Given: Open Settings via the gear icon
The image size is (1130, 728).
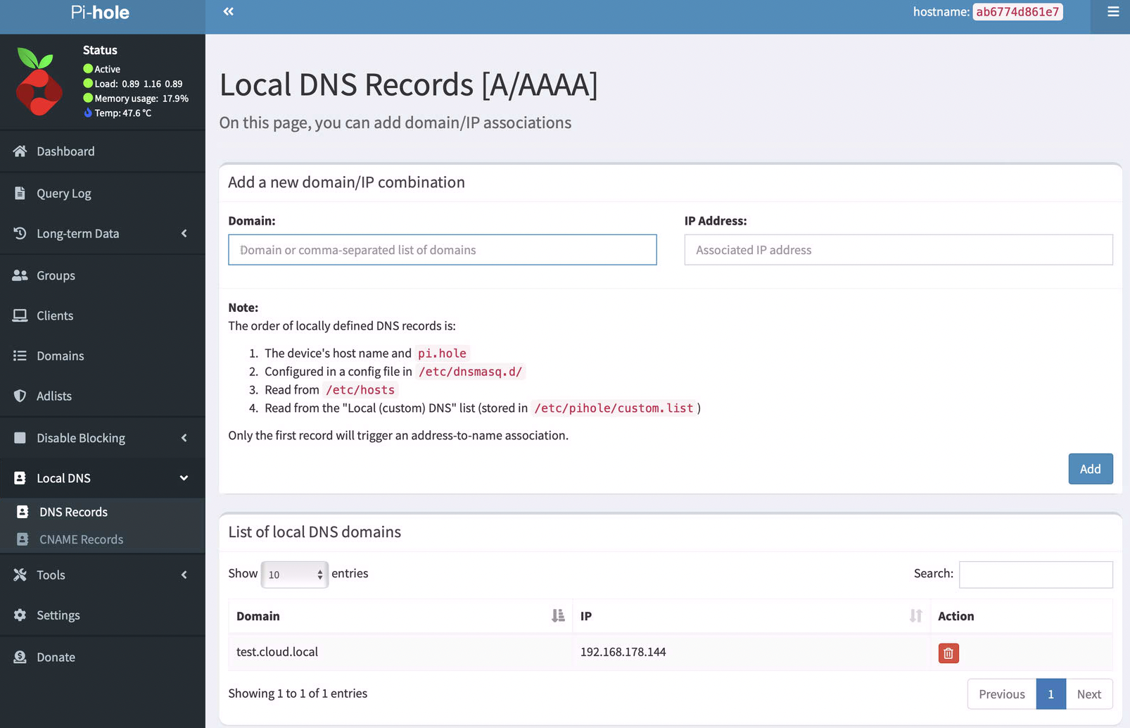Looking at the screenshot, I should pos(20,615).
